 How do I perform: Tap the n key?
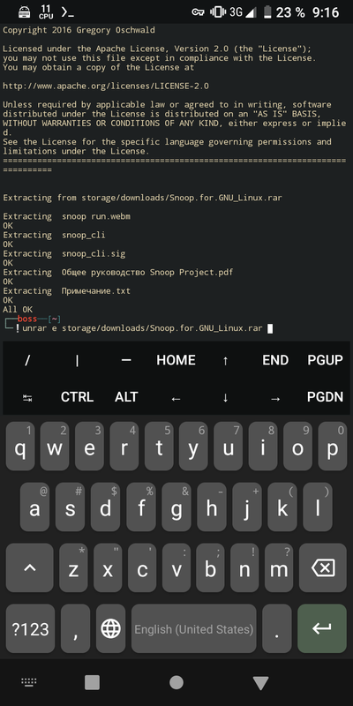click(244, 567)
